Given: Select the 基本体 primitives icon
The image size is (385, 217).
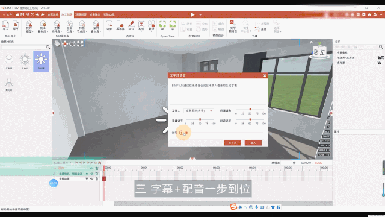Looking at the screenshot, I should 120,25.
